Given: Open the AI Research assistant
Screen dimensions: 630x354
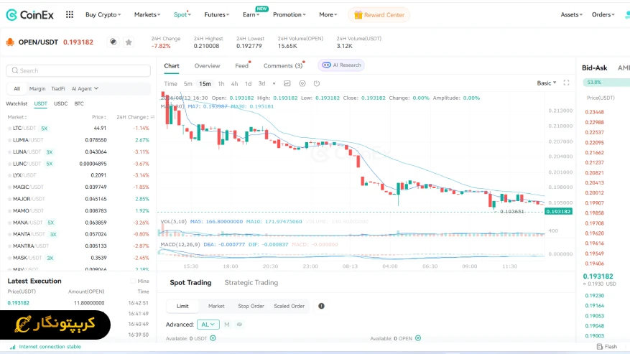Looking at the screenshot, I should pyautogui.click(x=341, y=65).
